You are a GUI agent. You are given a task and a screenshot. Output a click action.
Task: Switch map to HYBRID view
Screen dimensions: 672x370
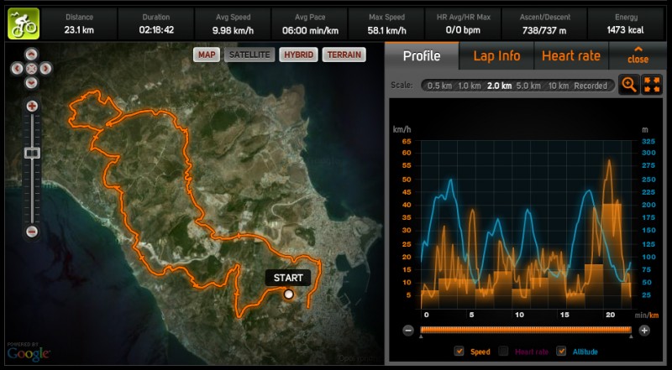298,55
